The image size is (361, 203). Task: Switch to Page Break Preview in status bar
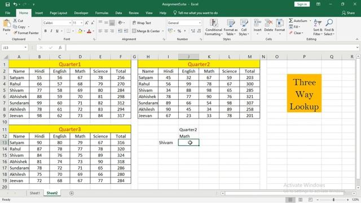pos(310,200)
